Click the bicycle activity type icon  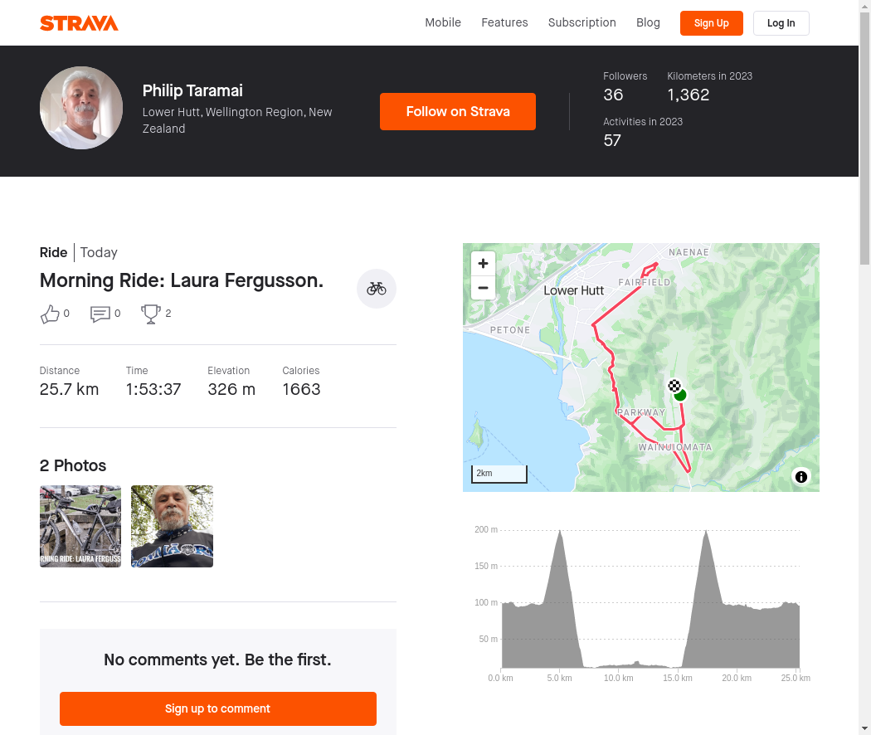[377, 289]
